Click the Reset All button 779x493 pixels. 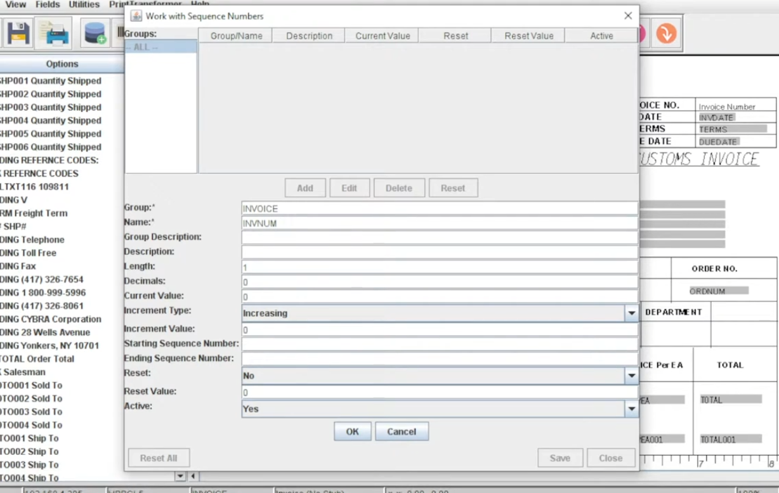point(159,458)
